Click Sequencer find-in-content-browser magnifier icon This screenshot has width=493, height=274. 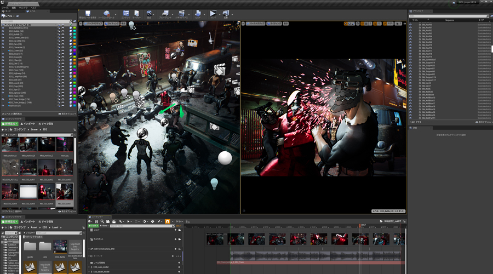click(x=102, y=221)
